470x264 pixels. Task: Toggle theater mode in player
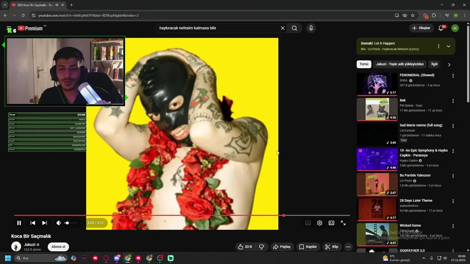[332, 223]
